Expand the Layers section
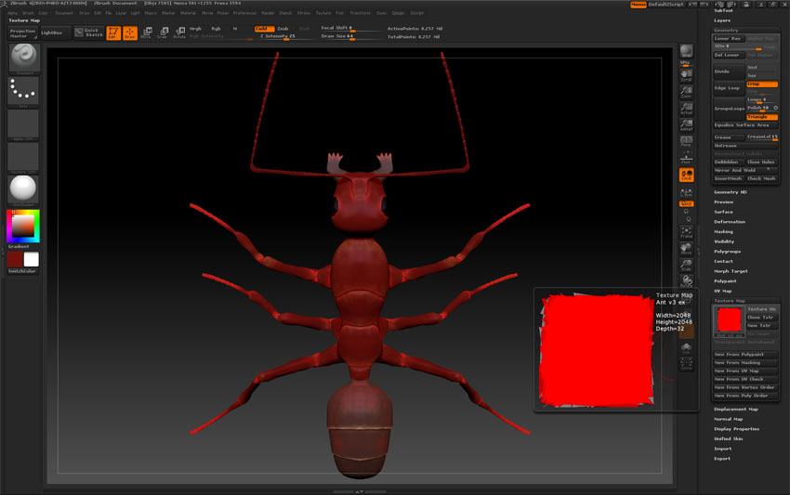Viewport: 790px width, 495px height. (x=722, y=20)
